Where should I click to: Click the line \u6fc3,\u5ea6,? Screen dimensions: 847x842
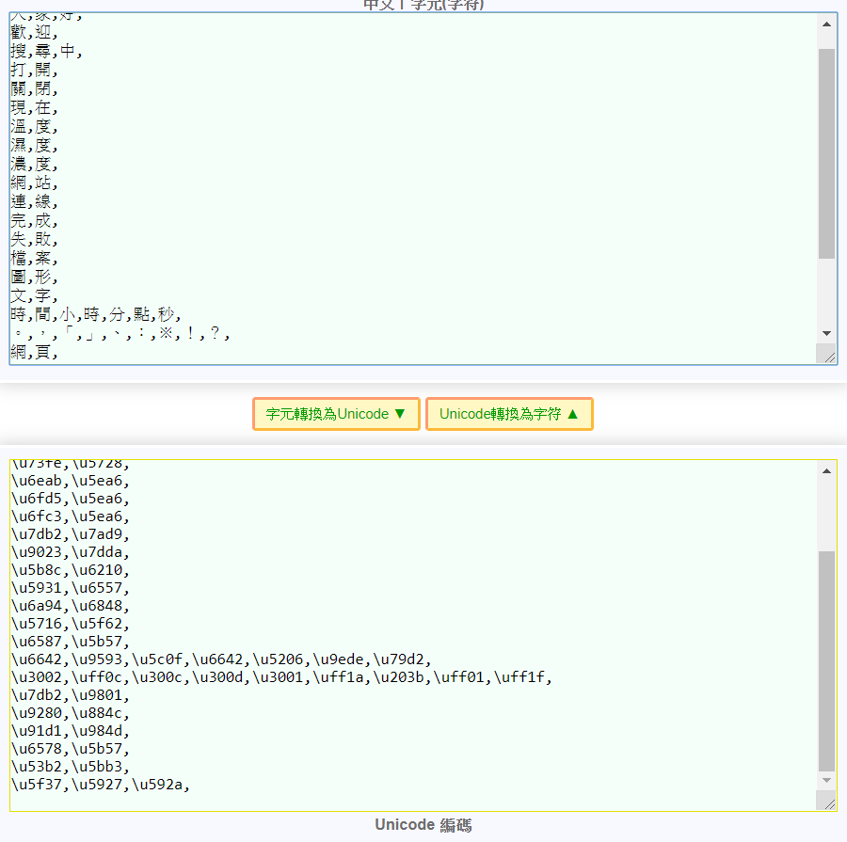point(71,516)
